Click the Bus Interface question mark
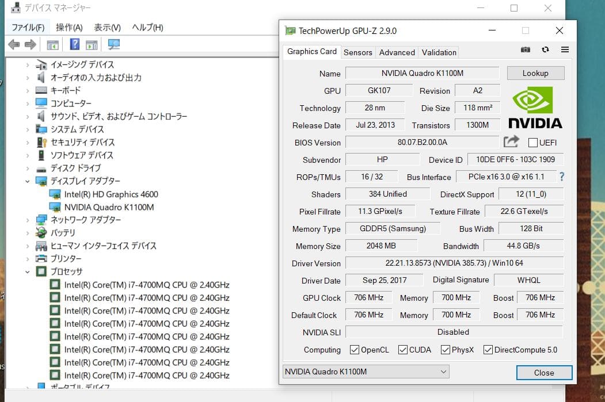Screen dimensions: 605x402 coord(562,177)
